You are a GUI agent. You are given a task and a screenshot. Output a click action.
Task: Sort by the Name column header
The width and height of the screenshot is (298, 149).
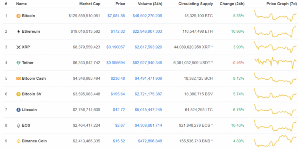coord(22,4)
